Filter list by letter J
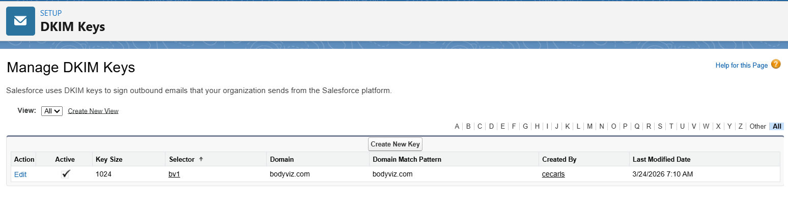Image resolution: width=788 pixels, height=207 pixels. tap(556, 126)
